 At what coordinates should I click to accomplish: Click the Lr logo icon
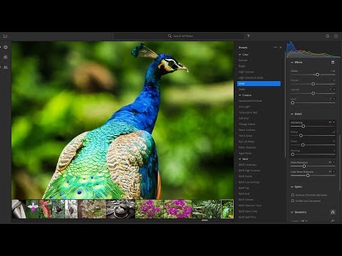click(x=6, y=36)
